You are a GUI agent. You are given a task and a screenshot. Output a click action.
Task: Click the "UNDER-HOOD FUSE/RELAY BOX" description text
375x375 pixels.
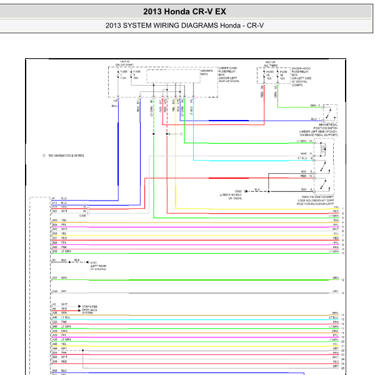click(x=301, y=76)
